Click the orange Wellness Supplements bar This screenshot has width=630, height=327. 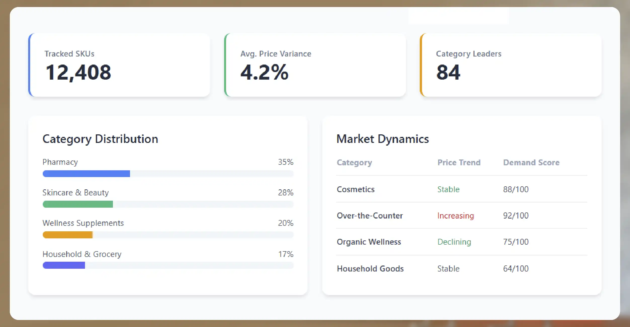[68, 235]
